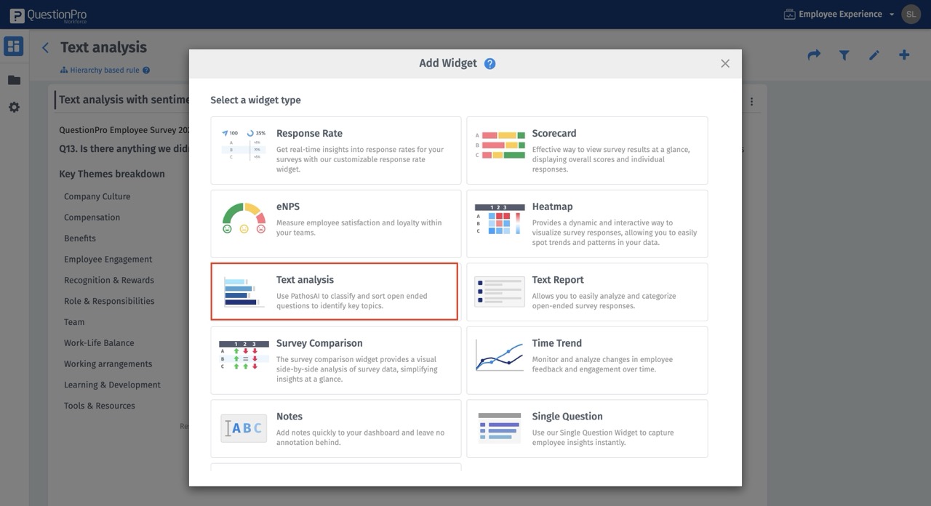Select the Single Question widget card
Screen dimensions: 931x506
point(587,429)
